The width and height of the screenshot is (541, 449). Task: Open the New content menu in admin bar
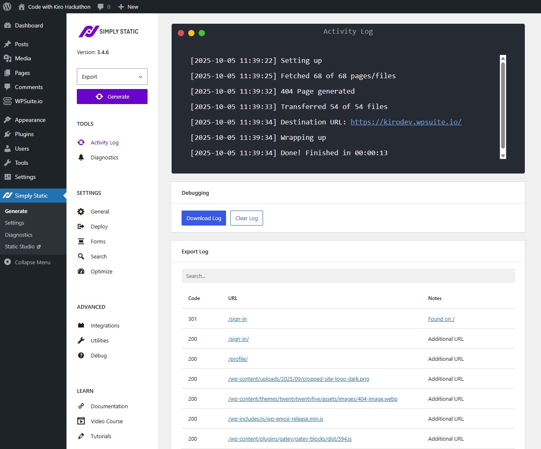point(128,7)
